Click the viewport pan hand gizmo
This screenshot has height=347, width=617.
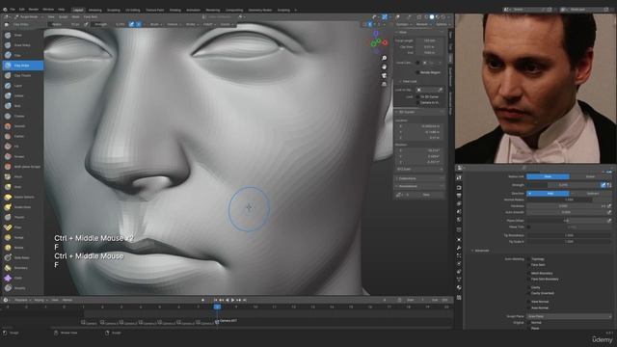pos(384,67)
